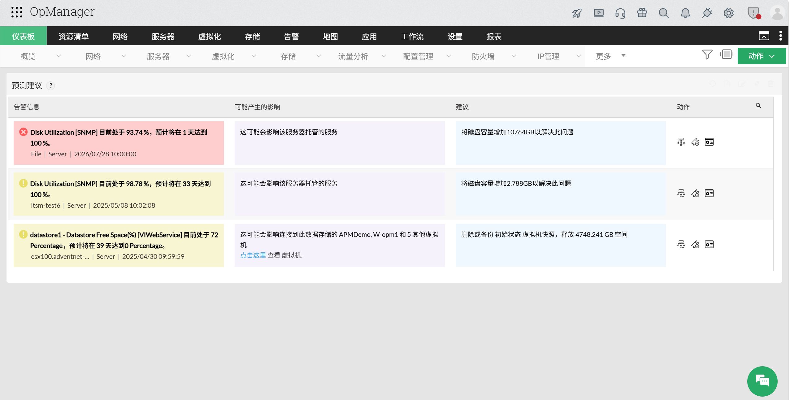Screen dimensions: 790x400
Task: Click the security shield alert icon
Action: point(753,13)
